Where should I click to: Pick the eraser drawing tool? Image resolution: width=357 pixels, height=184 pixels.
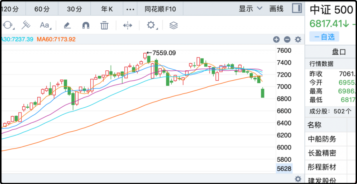(67, 25)
